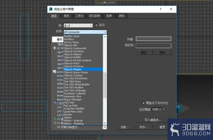Click 写入键盘表... button
Viewport: 213px width, 140px height.
pyautogui.click(x=153, y=120)
